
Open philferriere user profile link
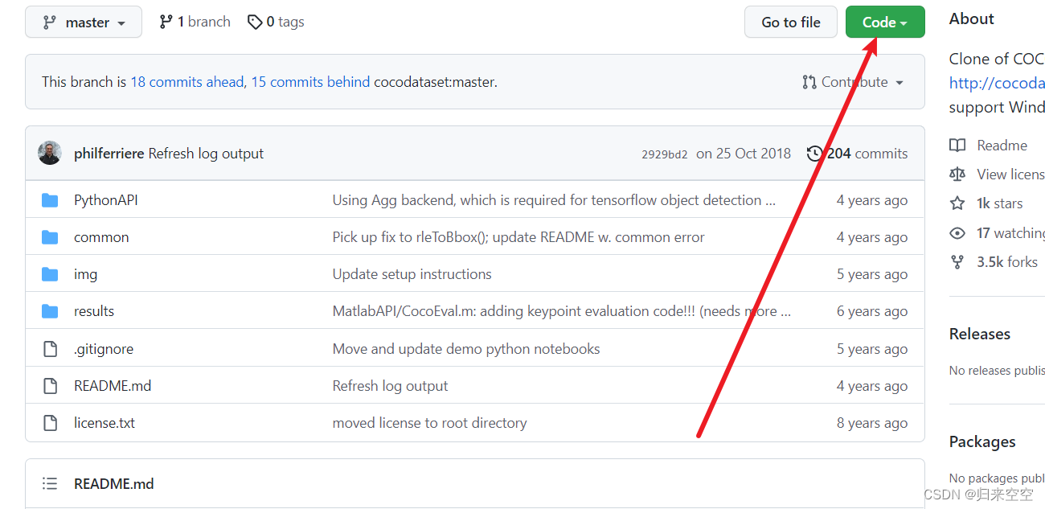coord(109,154)
